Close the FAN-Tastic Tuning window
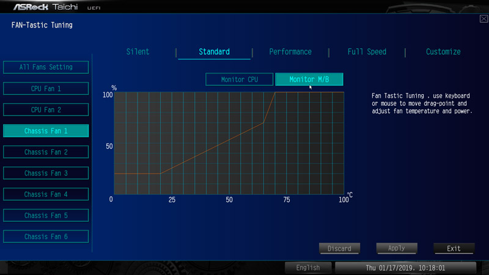The height and width of the screenshot is (275, 489). pyautogui.click(x=483, y=19)
